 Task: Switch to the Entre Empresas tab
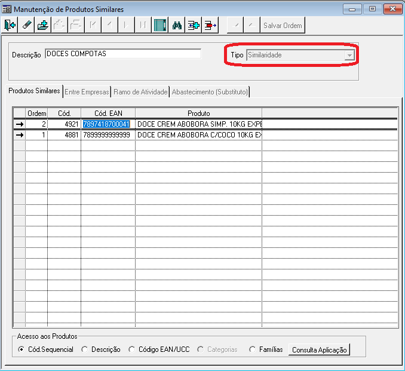(87, 92)
